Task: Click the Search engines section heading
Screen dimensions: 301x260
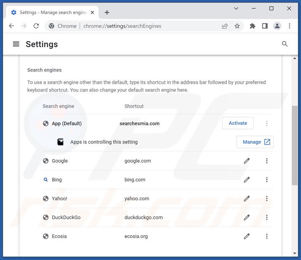Action: (44, 70)
